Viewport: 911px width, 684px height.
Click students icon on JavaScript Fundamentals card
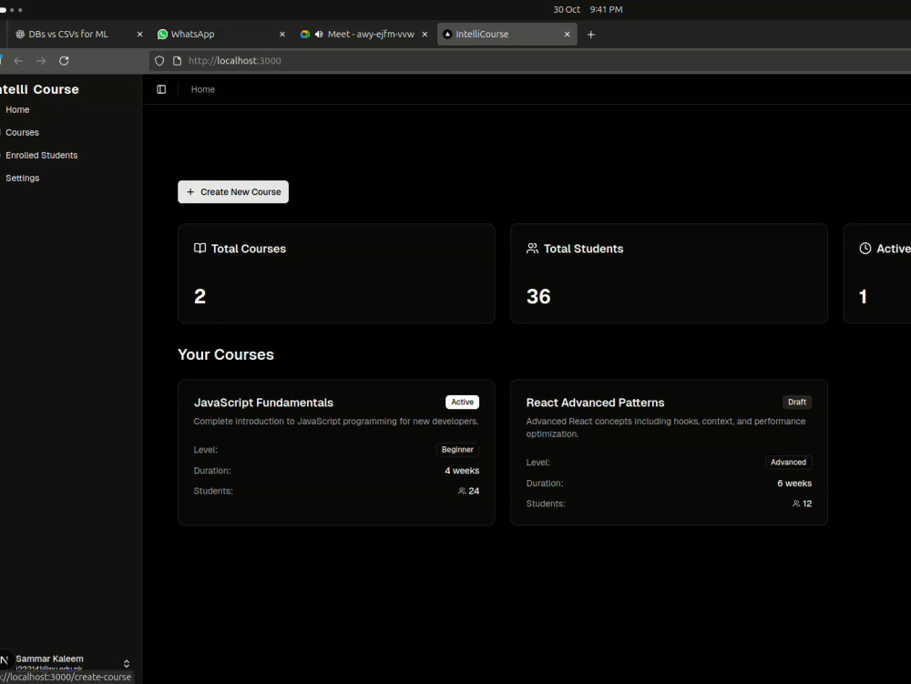tap(462, 491)
